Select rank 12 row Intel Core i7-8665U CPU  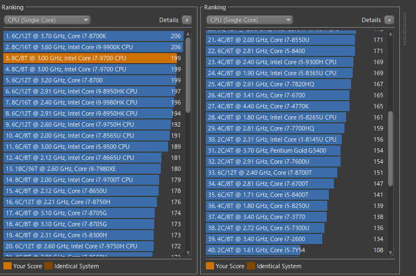(x=93, y=158)
